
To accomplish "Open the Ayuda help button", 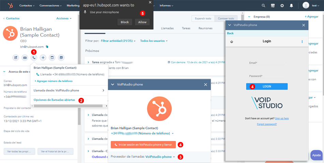I will coord(316,155).
